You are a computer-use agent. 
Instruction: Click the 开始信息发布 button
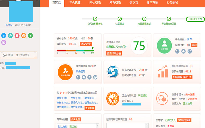195,19
